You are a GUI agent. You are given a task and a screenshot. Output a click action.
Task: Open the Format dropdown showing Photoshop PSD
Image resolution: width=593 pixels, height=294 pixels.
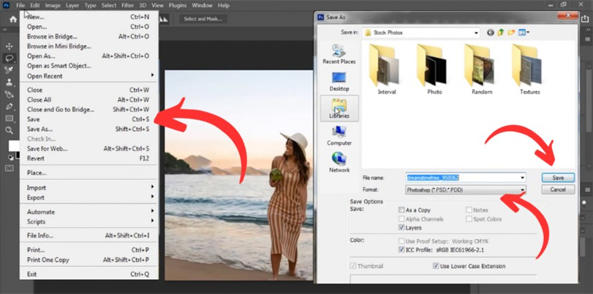[x=466, y=190]
